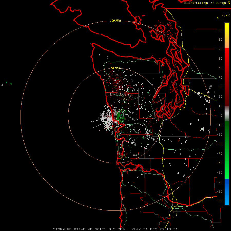Pick the light blue bottom segment of color bar
231x231 pixels.
click(227, 200)
